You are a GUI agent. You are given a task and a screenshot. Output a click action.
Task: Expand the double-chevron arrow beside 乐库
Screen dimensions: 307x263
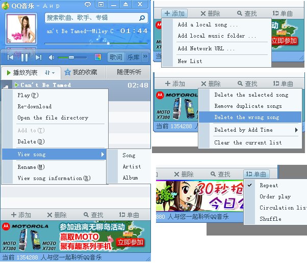click(145, 56)
